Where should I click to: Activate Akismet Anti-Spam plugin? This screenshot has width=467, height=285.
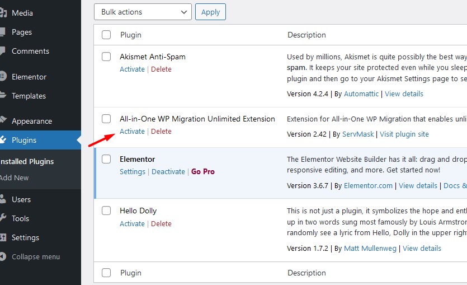(x=132, y=69)
